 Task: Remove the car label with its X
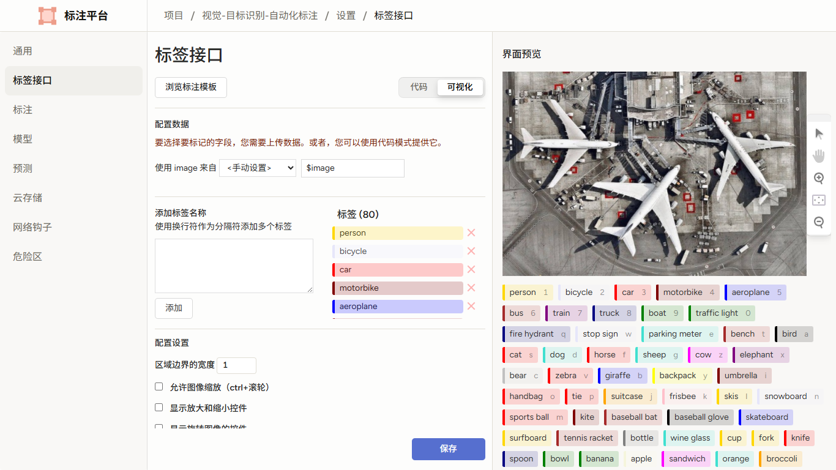471,269
